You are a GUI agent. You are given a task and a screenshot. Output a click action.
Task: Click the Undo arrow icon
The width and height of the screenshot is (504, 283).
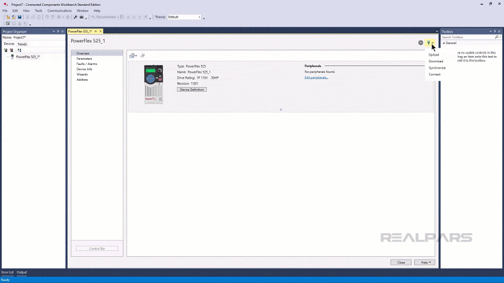tap(47, 17)
